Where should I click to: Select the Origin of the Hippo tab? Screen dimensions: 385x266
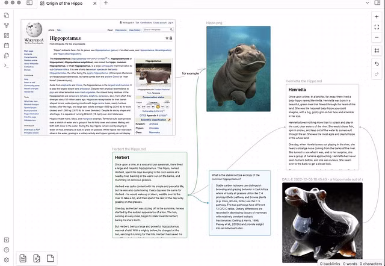pos(65,4)
